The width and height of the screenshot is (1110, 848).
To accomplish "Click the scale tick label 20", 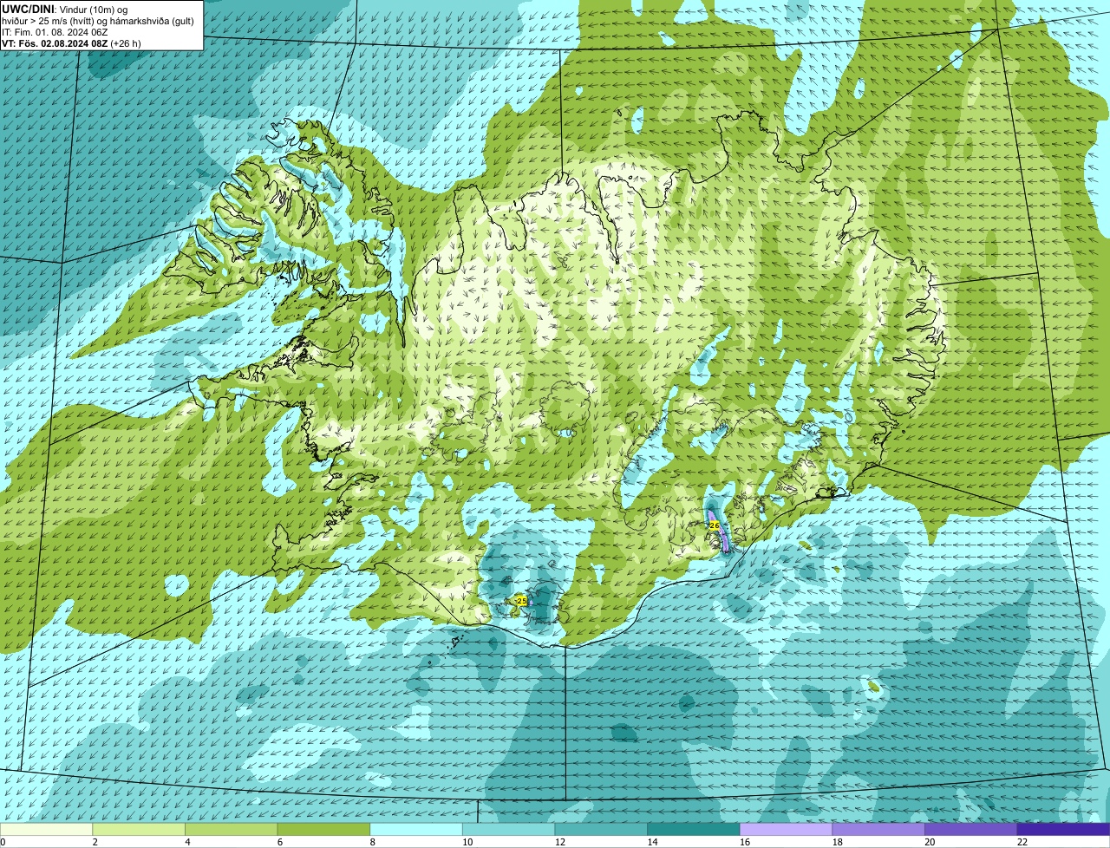I will (930, 842).
